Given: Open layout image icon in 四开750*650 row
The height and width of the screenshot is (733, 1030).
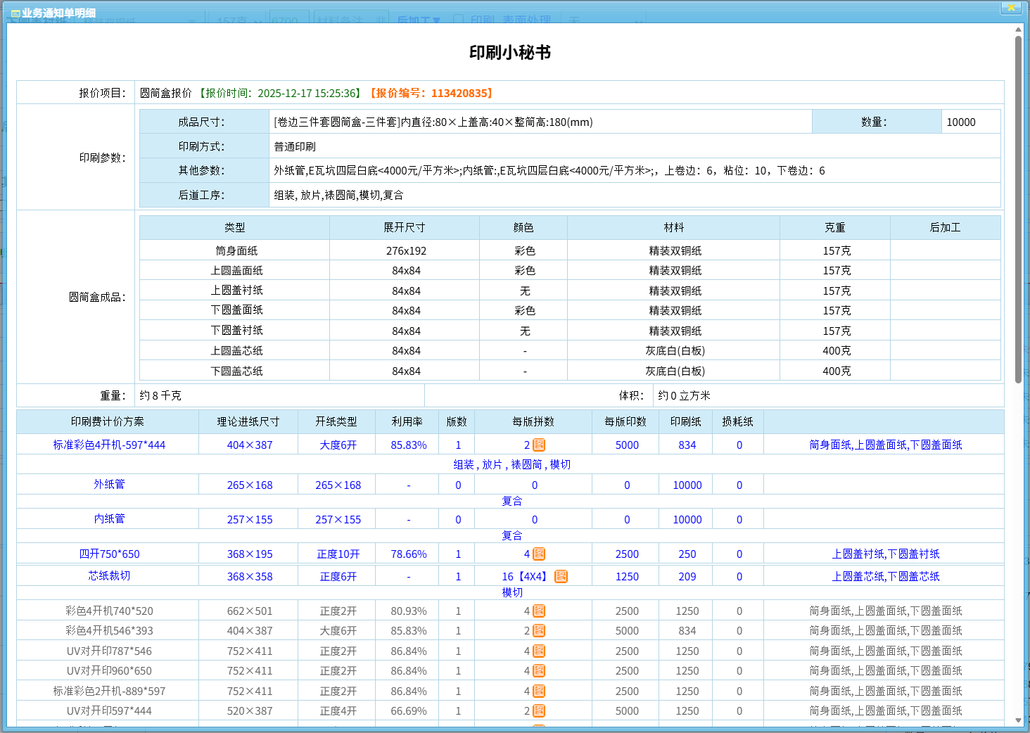Looking at the screenshot, I should tap(539, 554).
